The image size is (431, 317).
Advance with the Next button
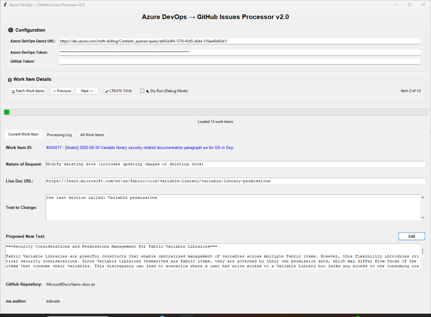tap(87, 91)
